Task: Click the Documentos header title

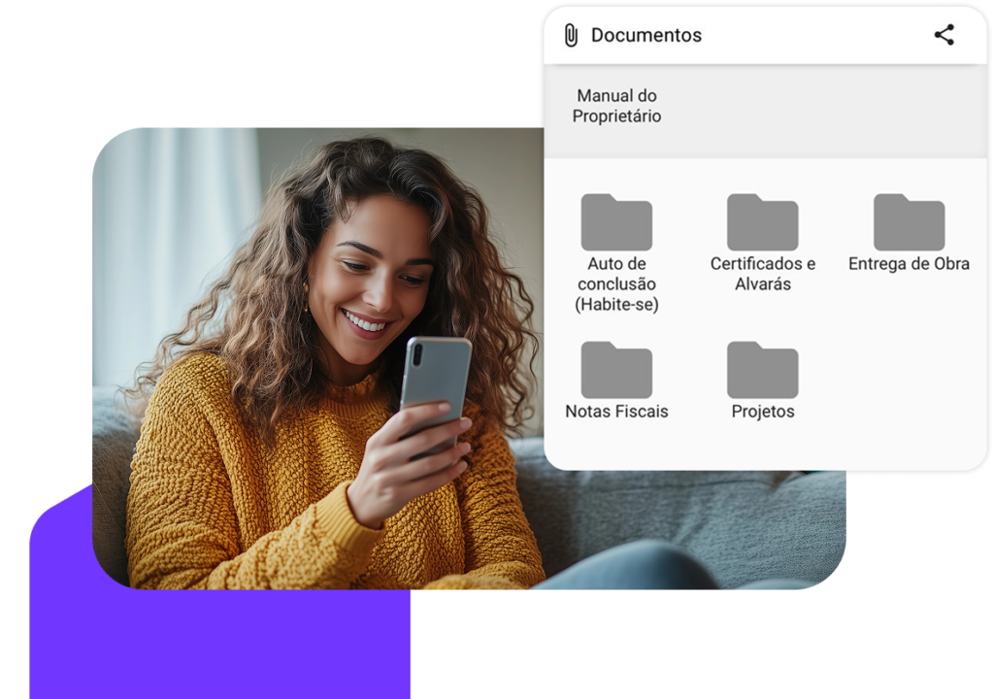Action: (x=646, y=36)
